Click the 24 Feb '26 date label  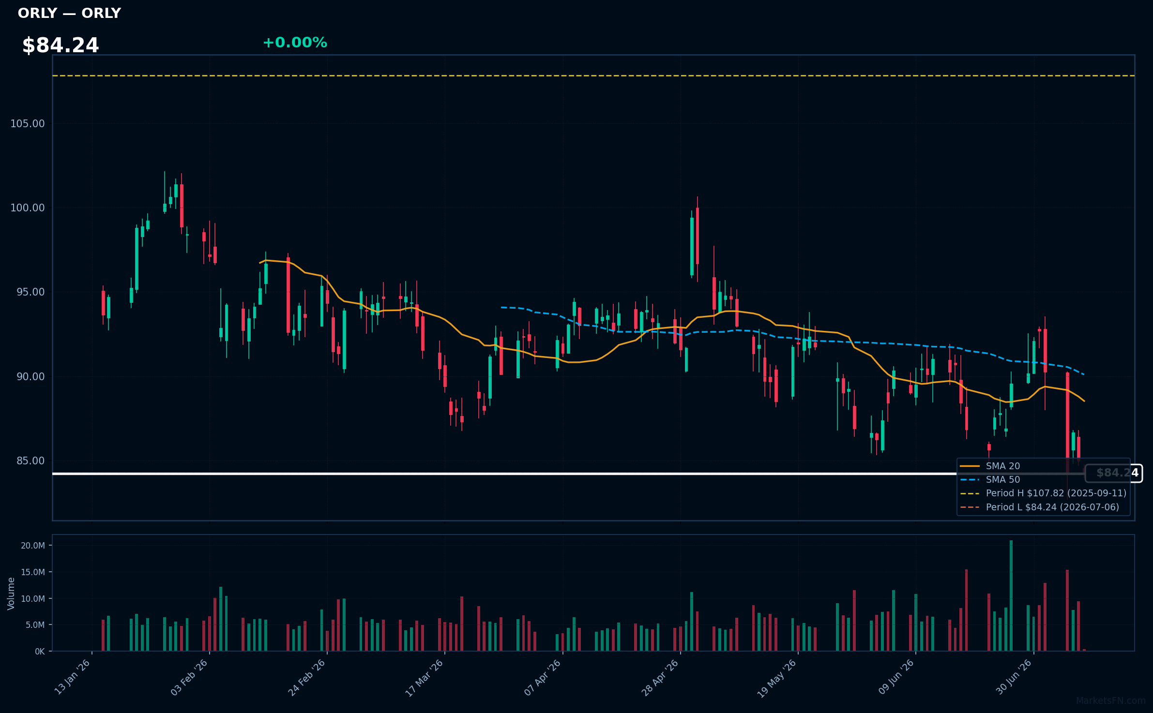click(x=307, y=677)
